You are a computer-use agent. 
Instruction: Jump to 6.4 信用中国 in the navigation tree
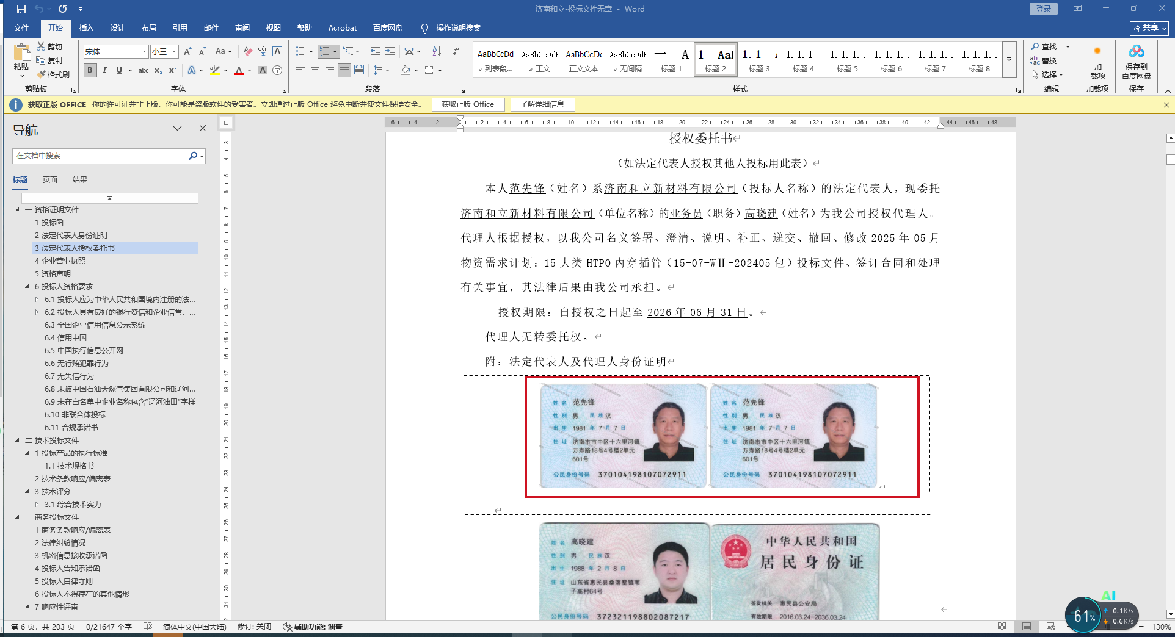coord(65,337)
